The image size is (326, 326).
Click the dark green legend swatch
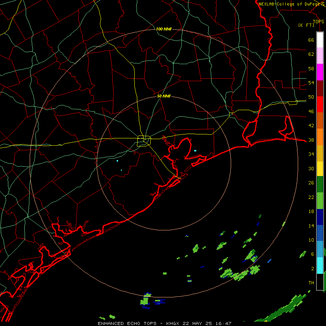[x=320, y=184]
